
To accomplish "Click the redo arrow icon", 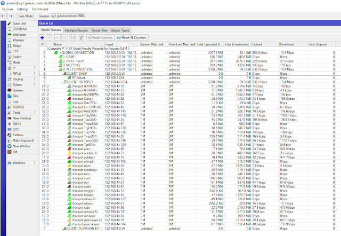I will pos(11,16).
